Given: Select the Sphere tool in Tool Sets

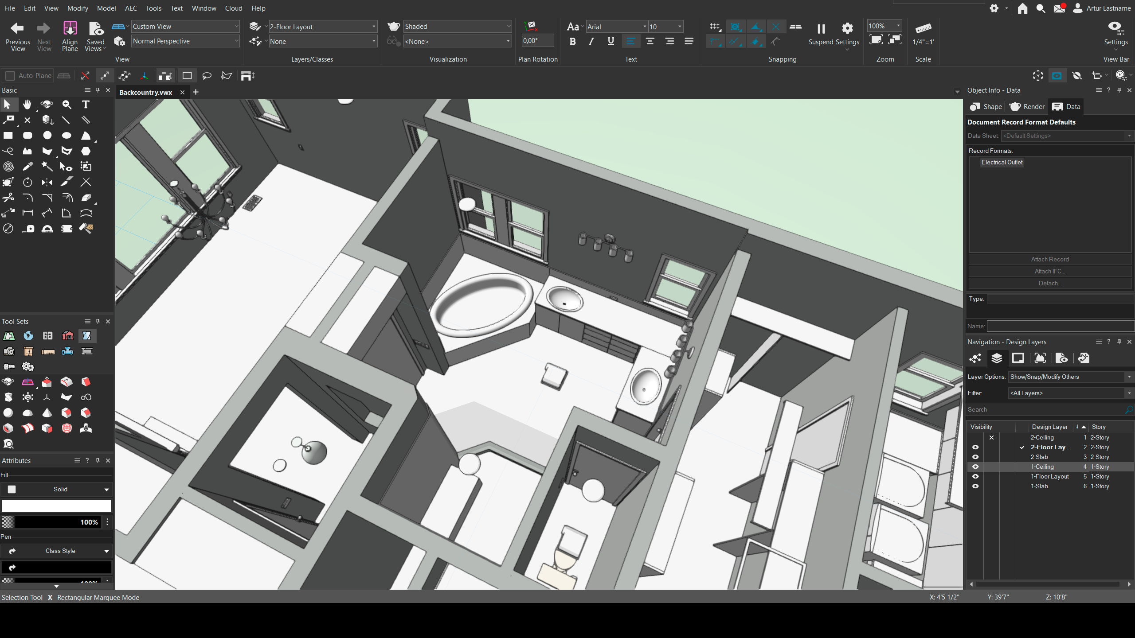Looking at the screenshot, I should pyautogui.click(x=8, y=413).
